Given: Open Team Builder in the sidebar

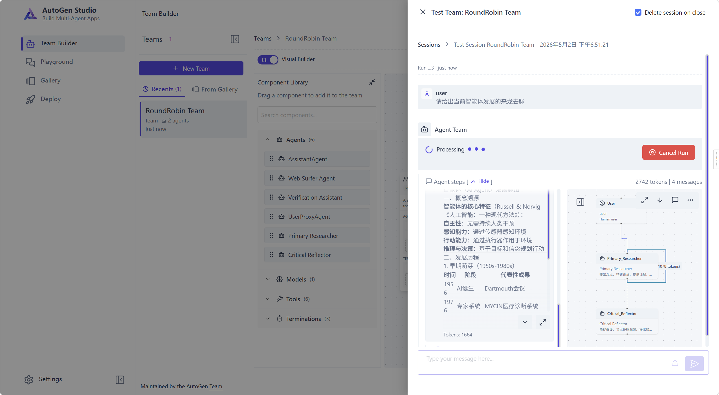Looking at the screenshot, I should pos(73,43).
